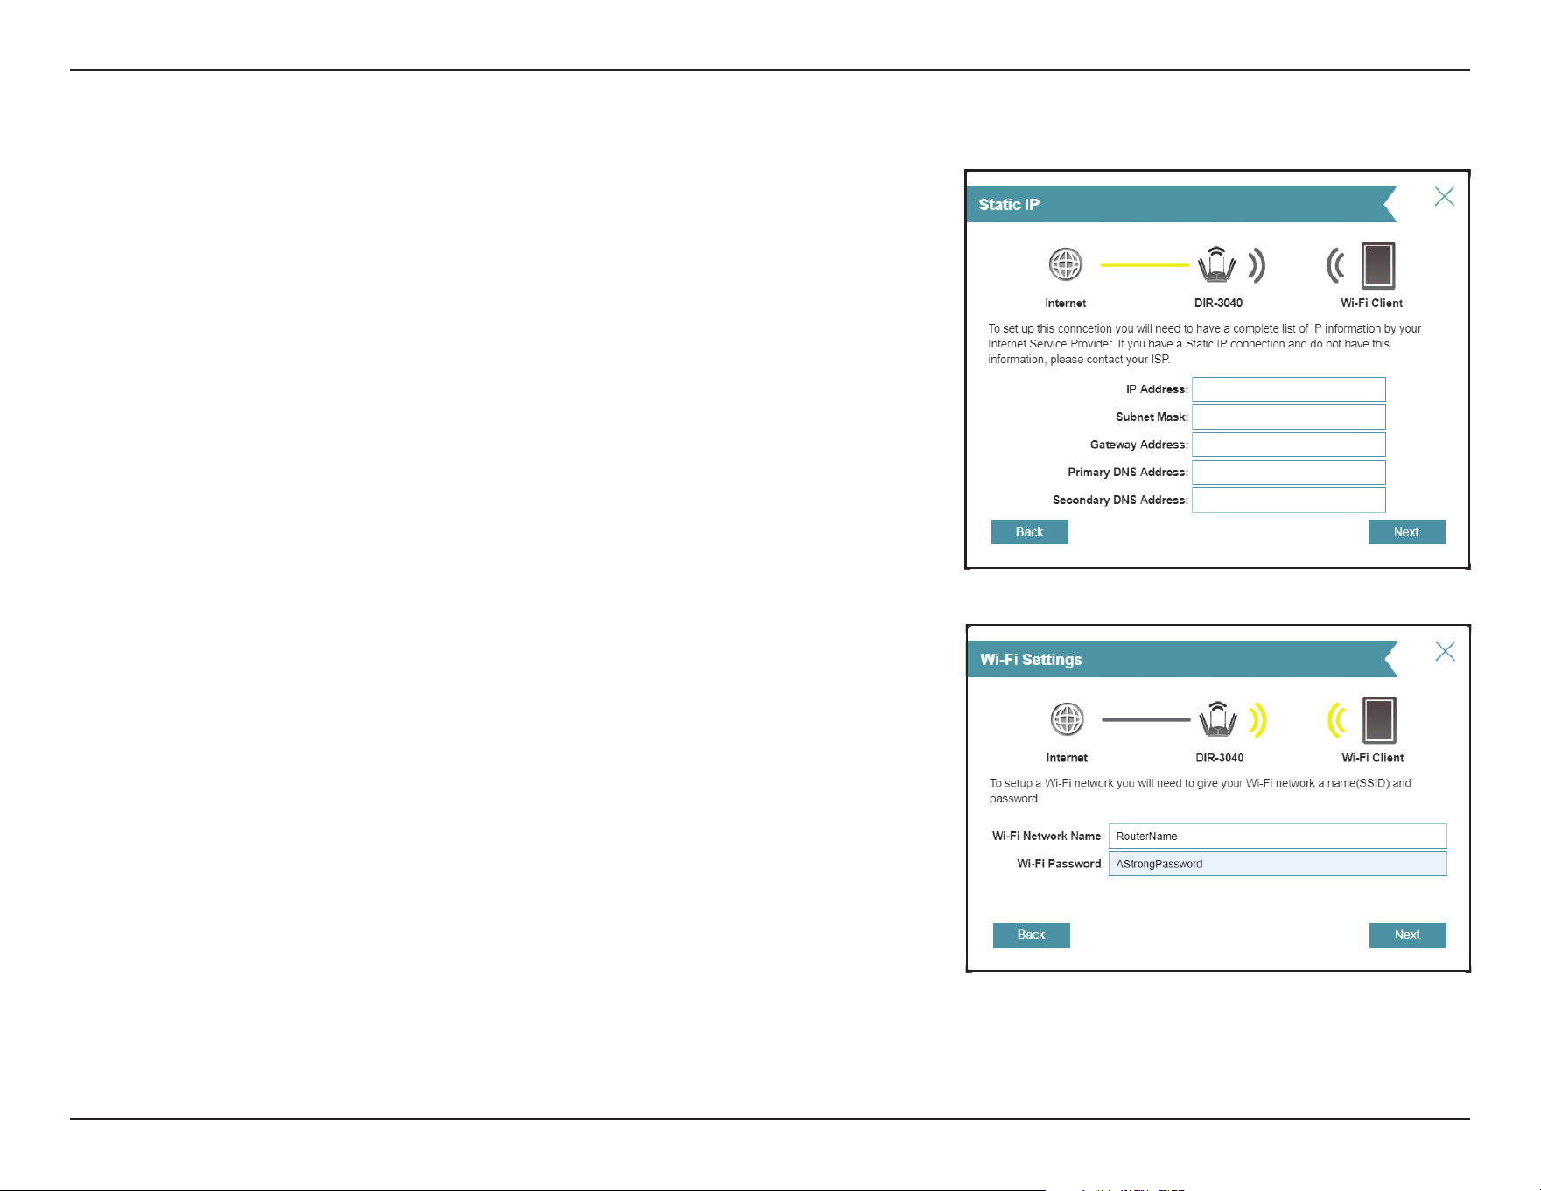Image resolution: width=1541 pixels, height=1191 pixels.
Task: Click the 'Gateway Address:' label
Action: tap(1139, 445)
